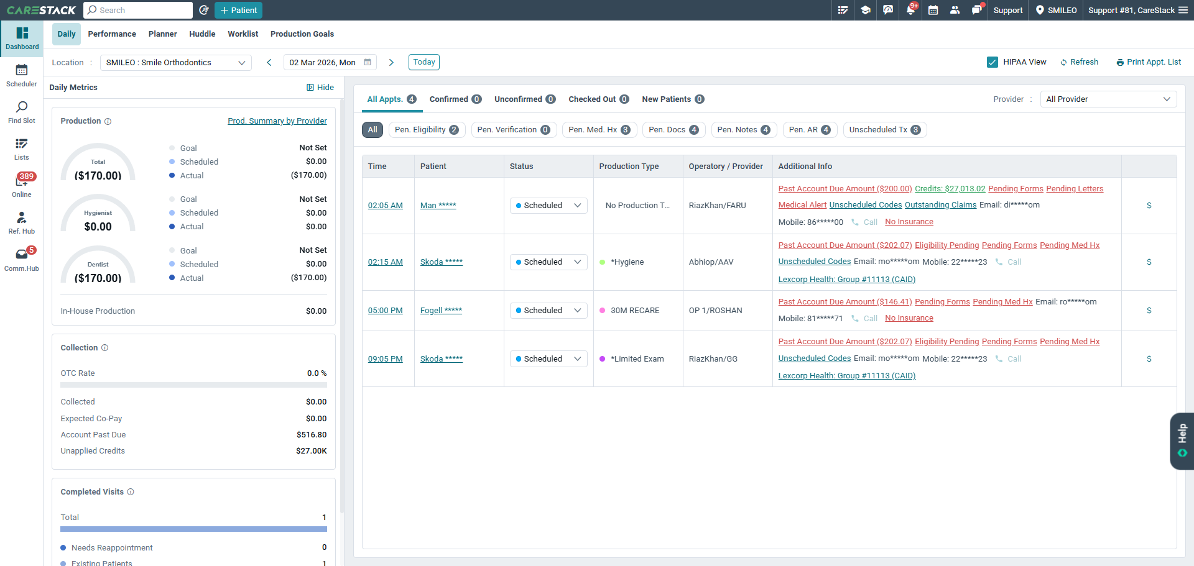Screen dimensions: 1194x566
Task: Open the people group icon in header
Action: 955,10
